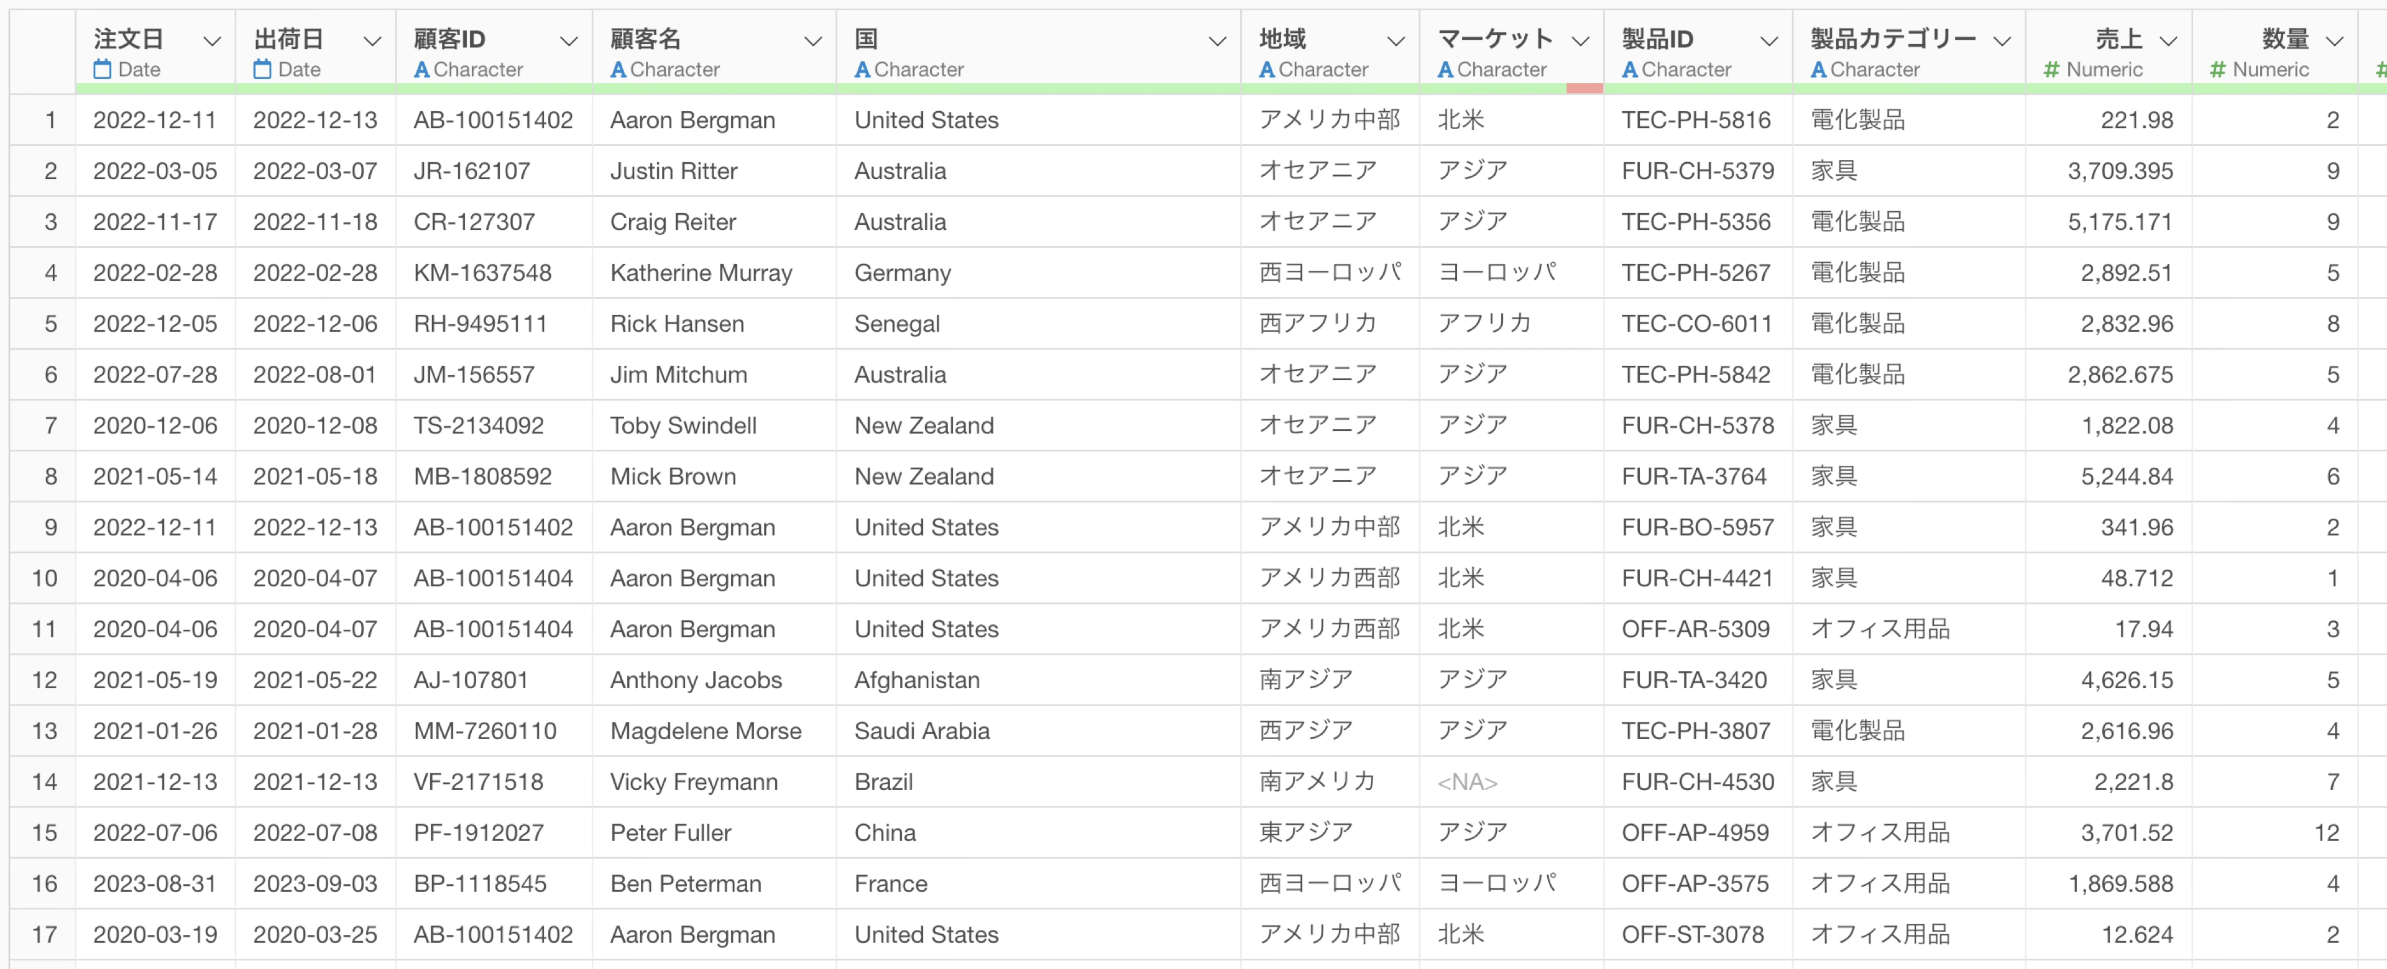Click the Character type icon under 国

coord(863,70)
